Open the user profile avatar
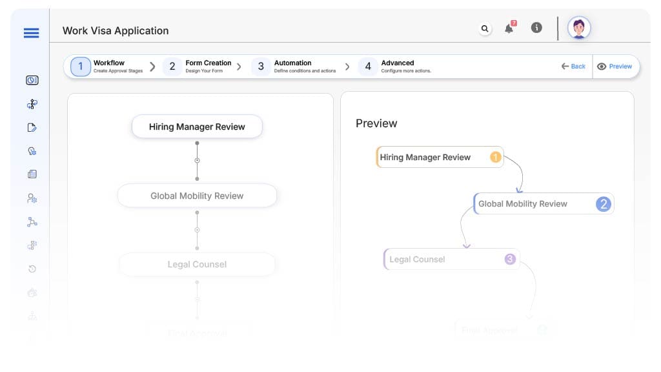Screen dimensions: 661x372 (x=578, y=28)
